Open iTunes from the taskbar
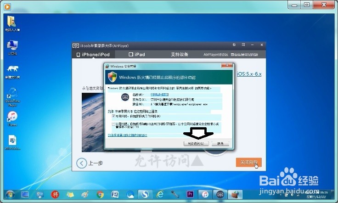 tap(205, 195)
